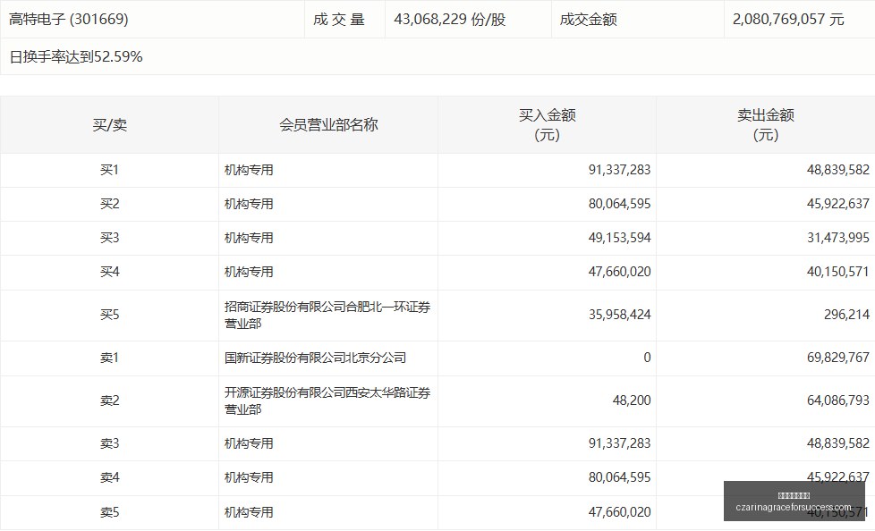This screenshot has height=531, width=875.
Task: Select the 卖2 row label
Action: tap(109, 400)
